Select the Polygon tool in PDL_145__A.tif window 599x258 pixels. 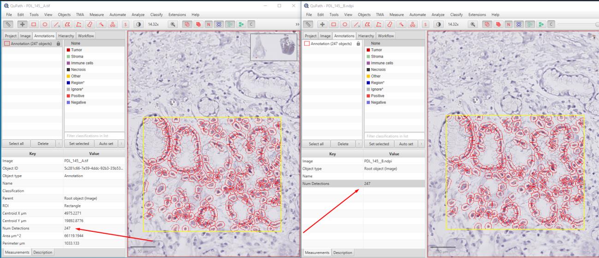(x=67, y=23)
